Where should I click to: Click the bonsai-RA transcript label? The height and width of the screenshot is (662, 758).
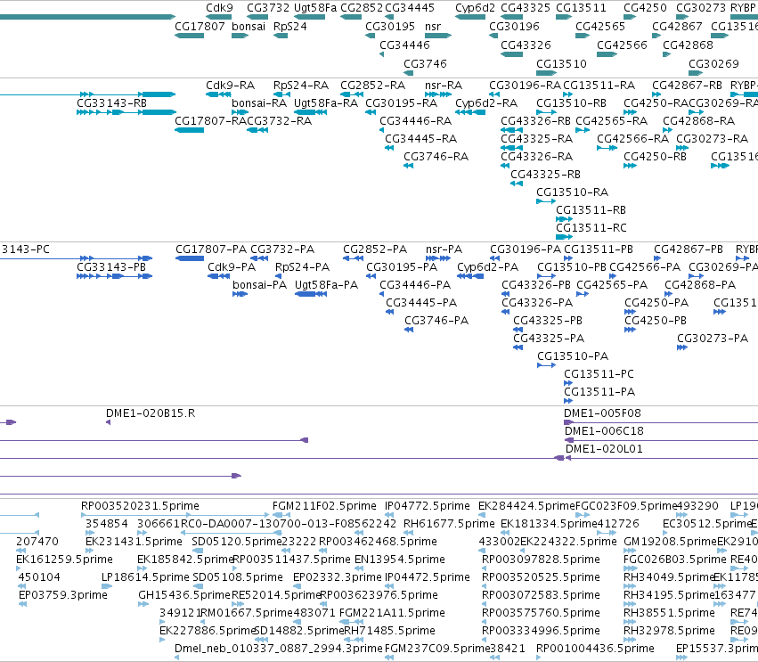pyautogui.click(x=259, y=103)
